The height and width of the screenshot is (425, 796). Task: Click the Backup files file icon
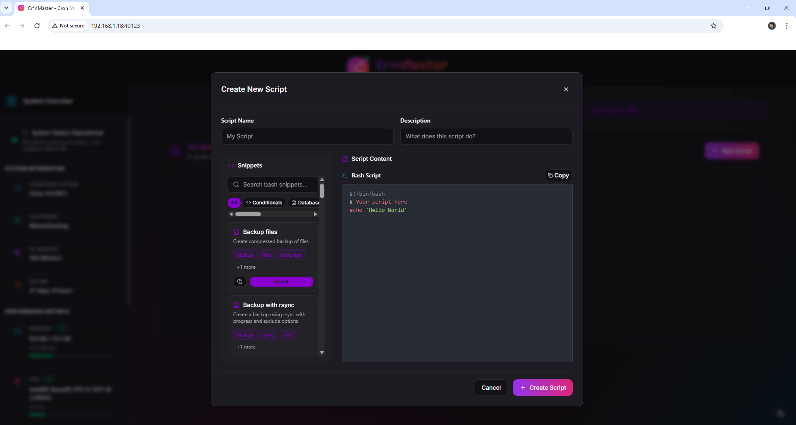pyautogui.click(x=237, y=232)
